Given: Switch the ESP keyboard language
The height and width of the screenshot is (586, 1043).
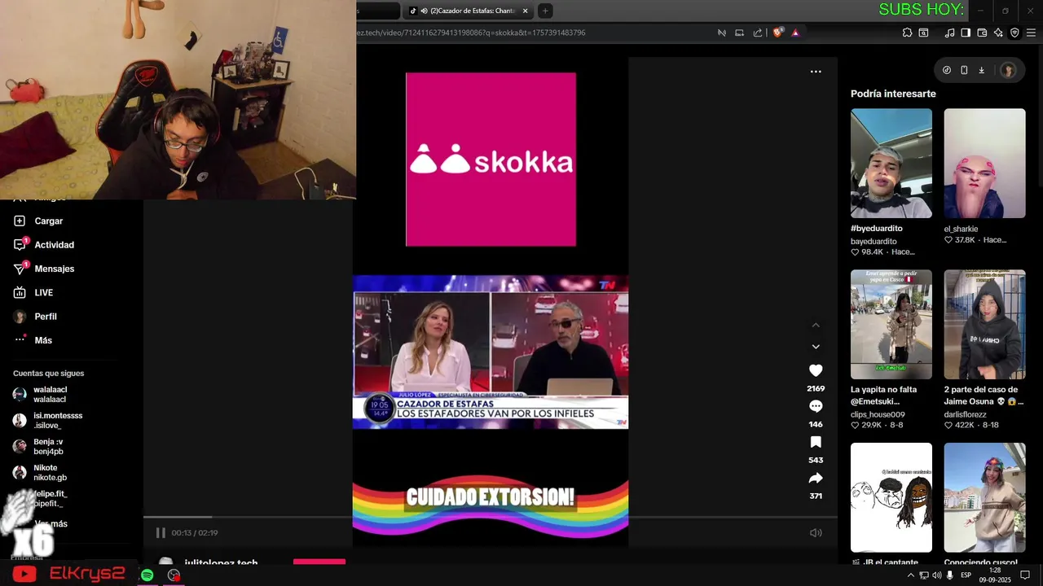Looking at the screenshot, I should click(x=966, y=575).
